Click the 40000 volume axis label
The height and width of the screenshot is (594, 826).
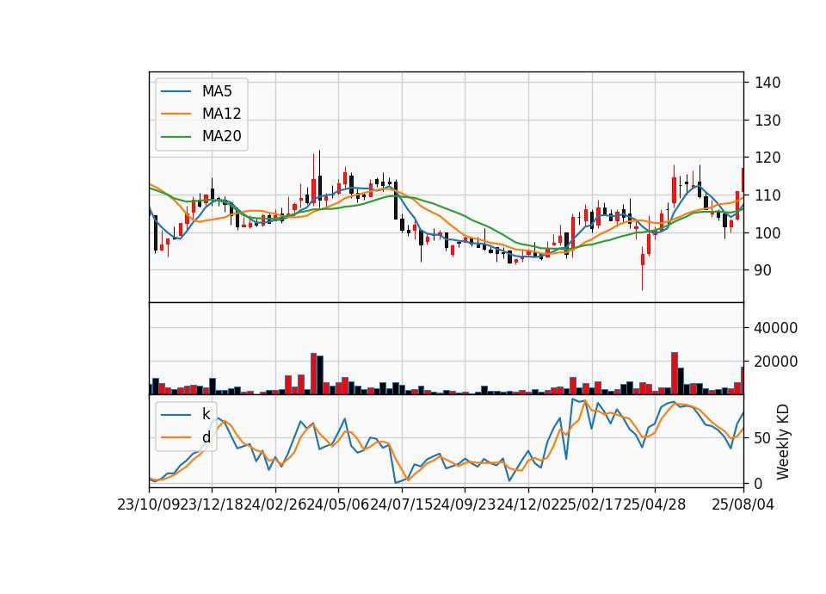click(x=775, y=328)
